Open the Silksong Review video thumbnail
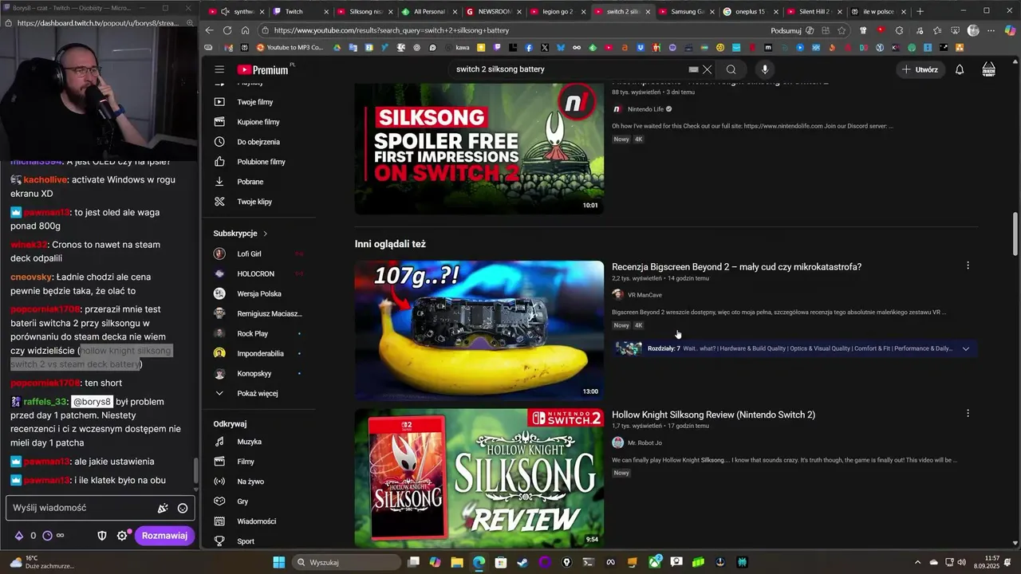Screen dimensions: 1021x574 [x=479, y=478]
